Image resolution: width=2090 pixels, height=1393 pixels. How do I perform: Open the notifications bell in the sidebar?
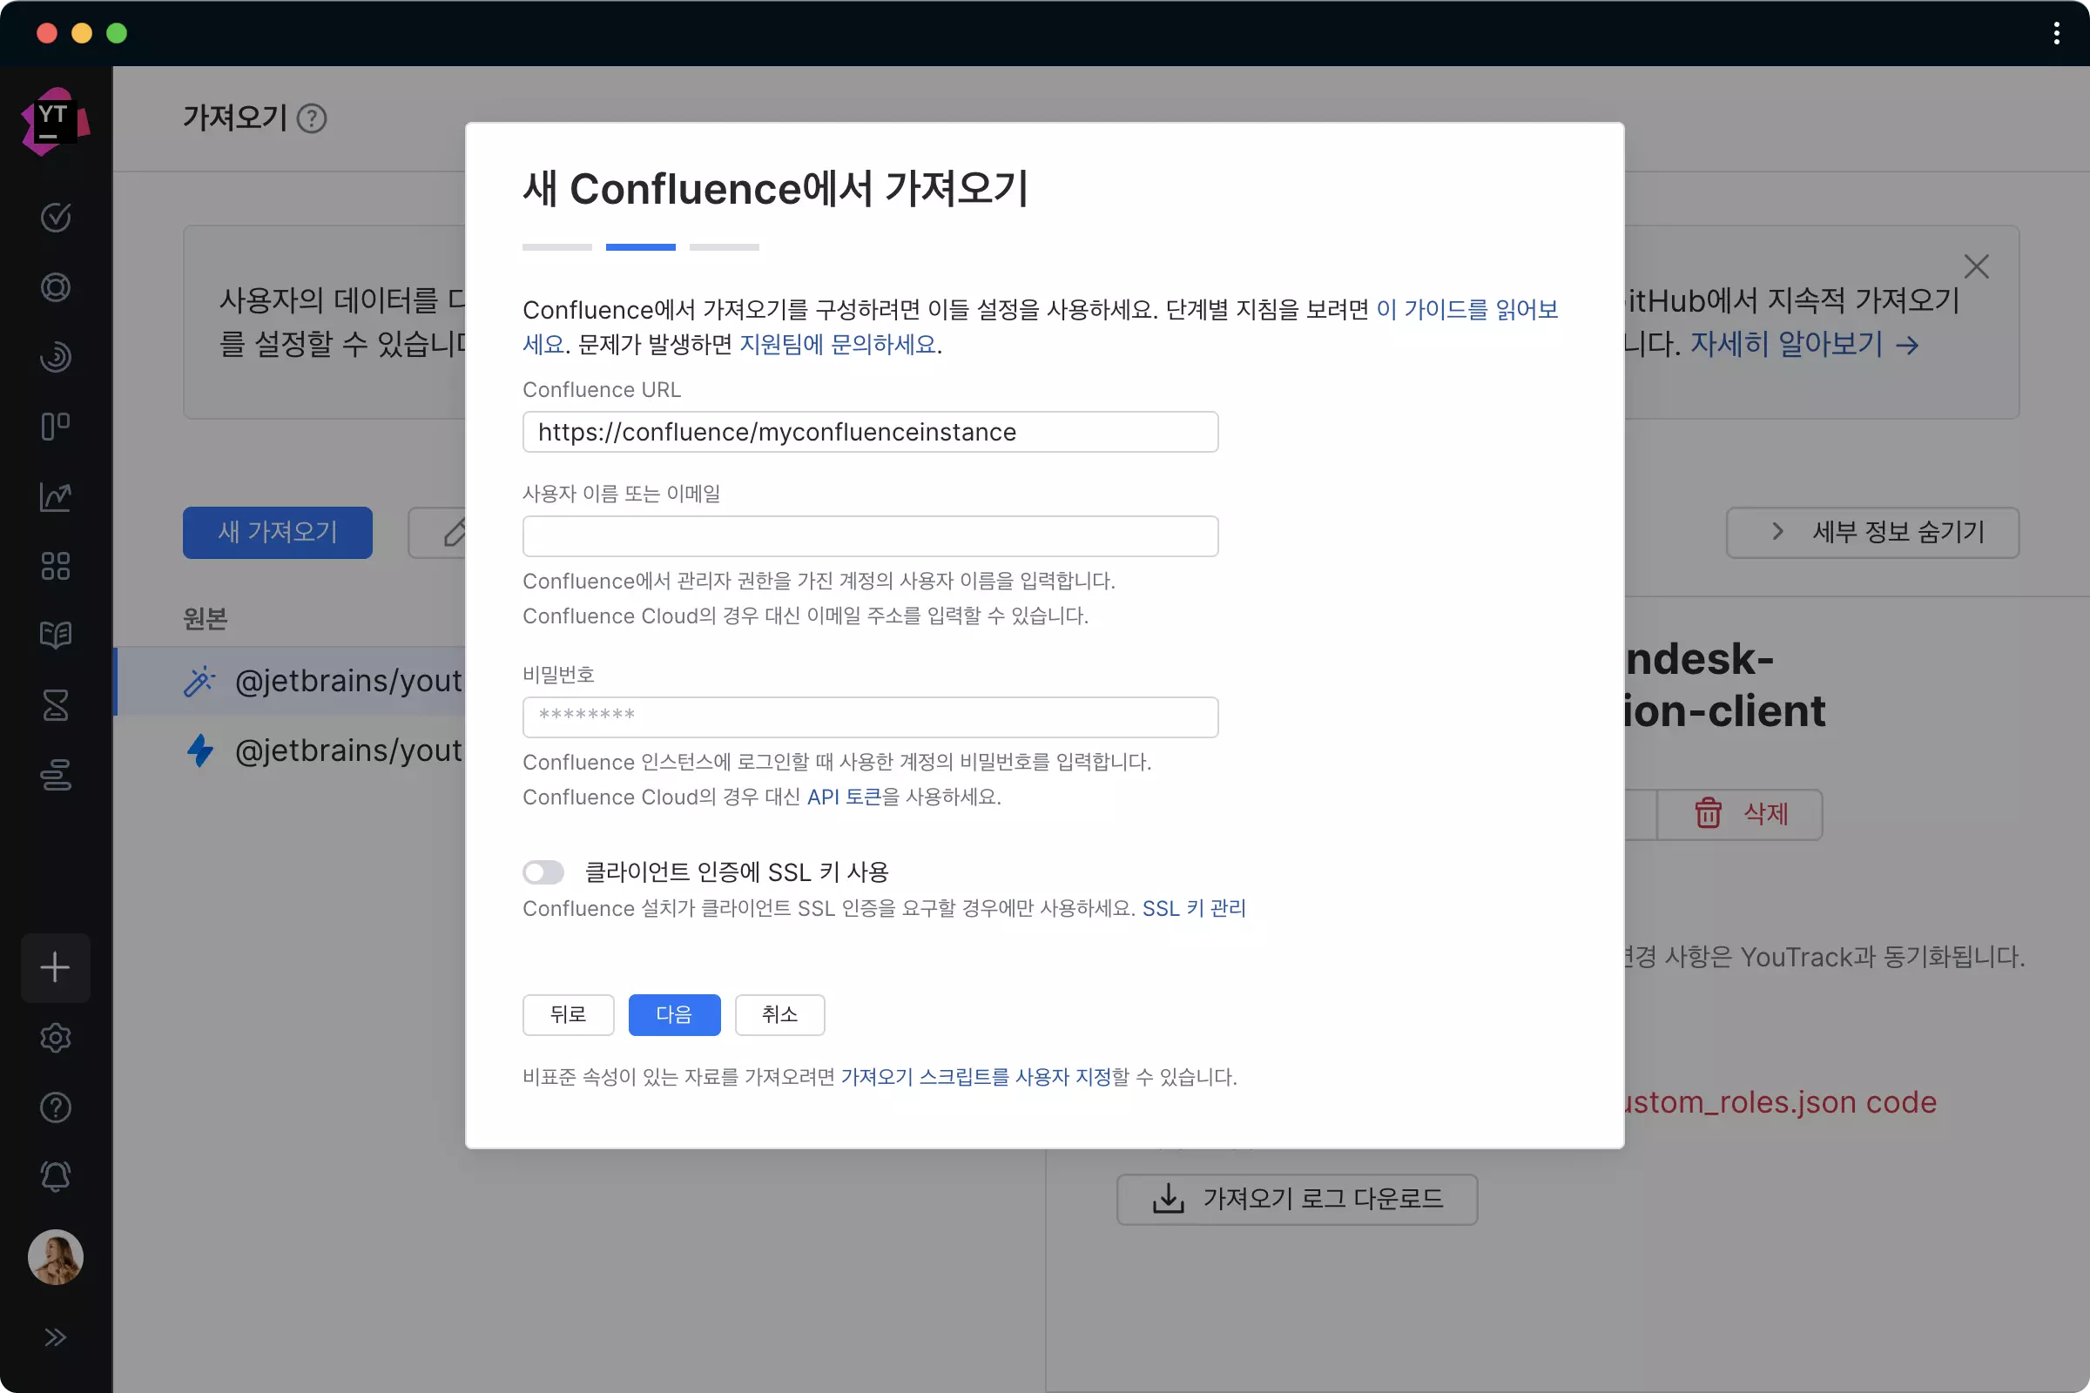click(56, 1176)
